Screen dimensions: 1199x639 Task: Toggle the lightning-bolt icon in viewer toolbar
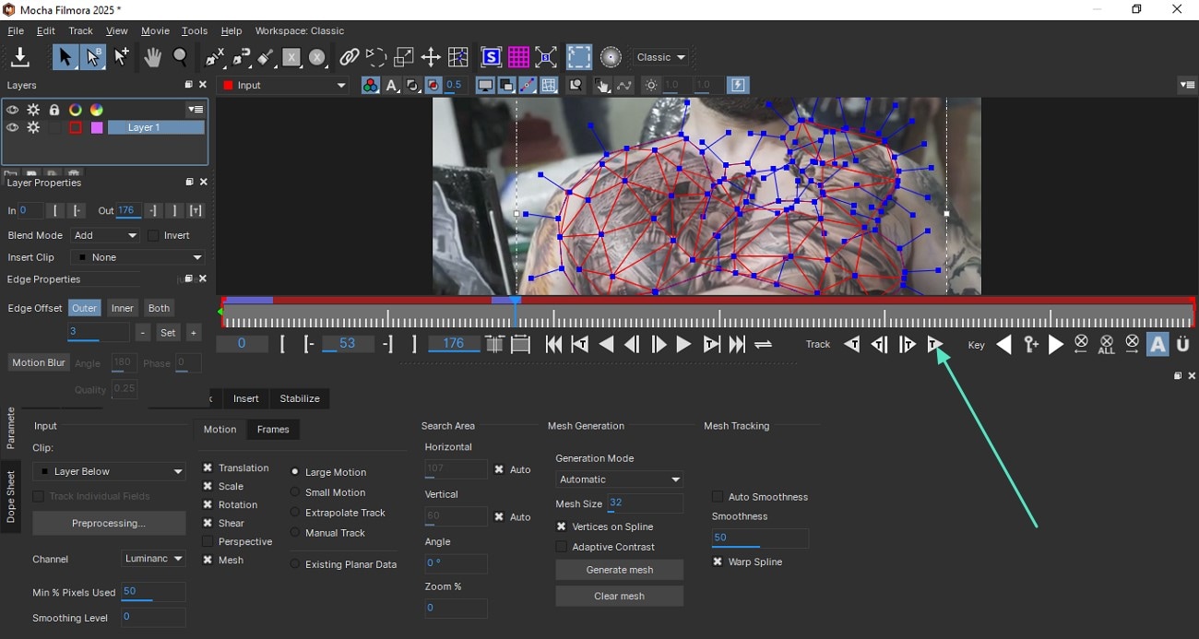tap(739, 86)
